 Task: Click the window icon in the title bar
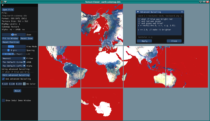click(x=2, y=2)
